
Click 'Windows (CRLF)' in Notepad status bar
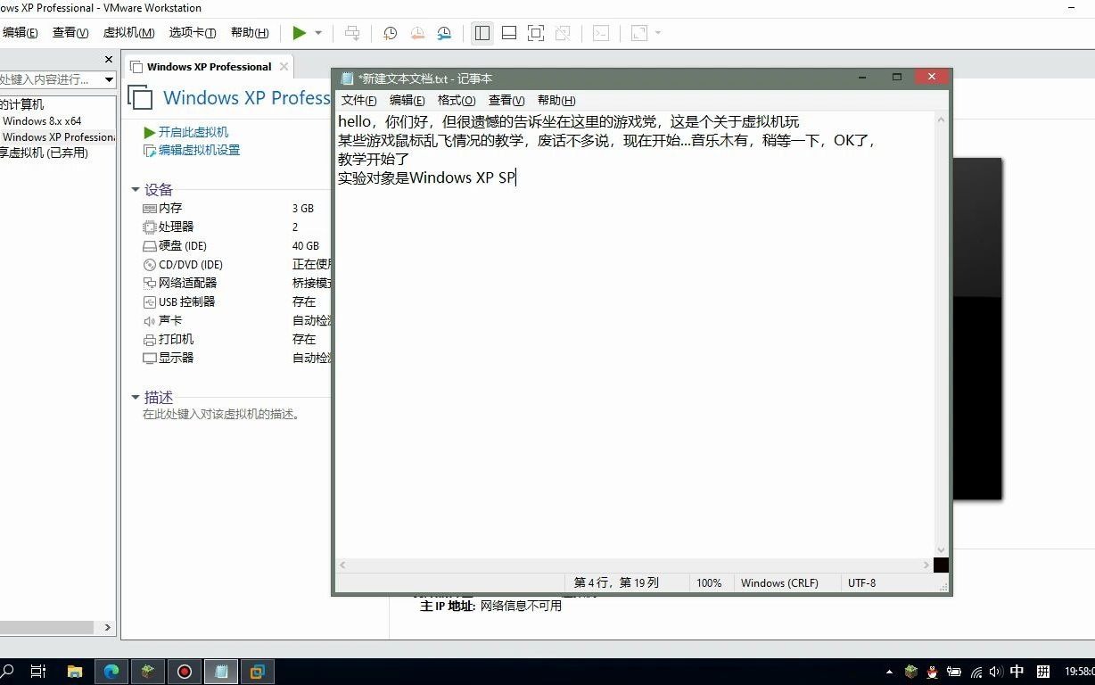point(779,582)
